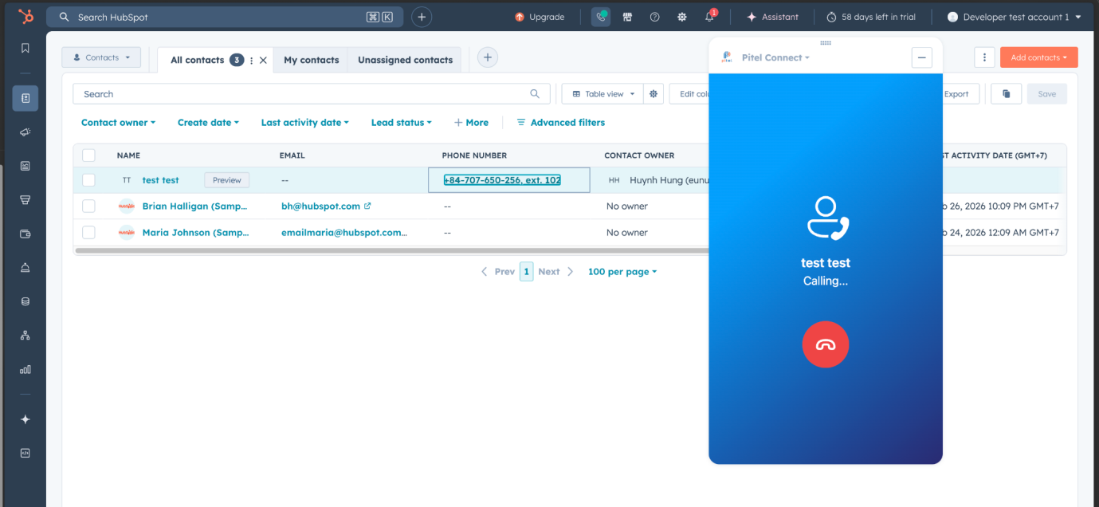
Task: Click the Preview button for test test
Action: point(226,180)
